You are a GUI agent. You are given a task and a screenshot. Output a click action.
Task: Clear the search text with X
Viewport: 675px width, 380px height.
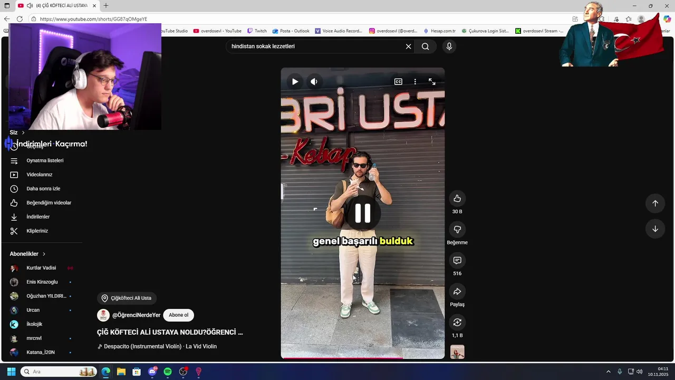click(x=408, y=46)
